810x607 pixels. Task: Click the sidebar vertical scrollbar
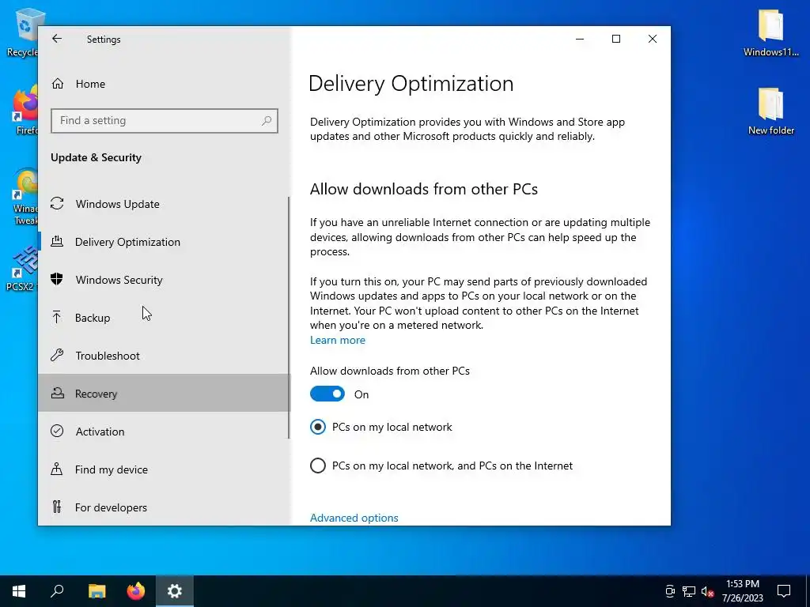(288, 318)
